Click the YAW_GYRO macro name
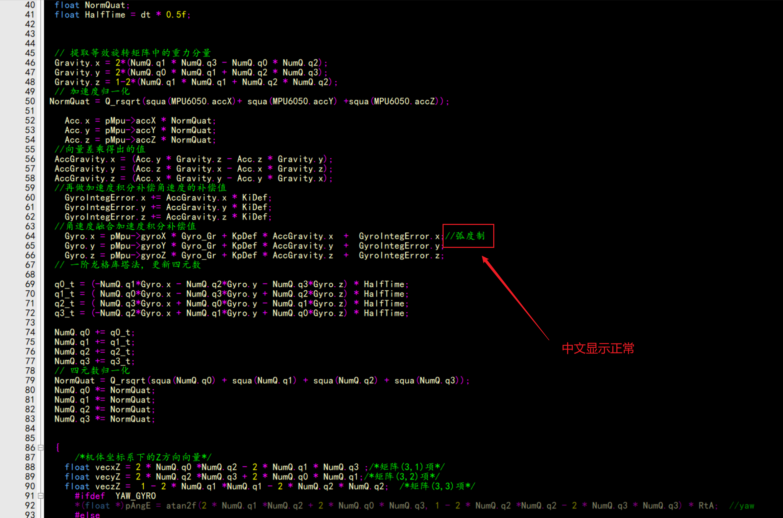The width and height of the screenshot is (783, 518). tap(135, 496)
